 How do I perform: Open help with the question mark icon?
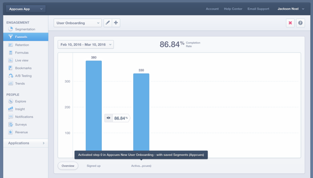tap(300, 23)
